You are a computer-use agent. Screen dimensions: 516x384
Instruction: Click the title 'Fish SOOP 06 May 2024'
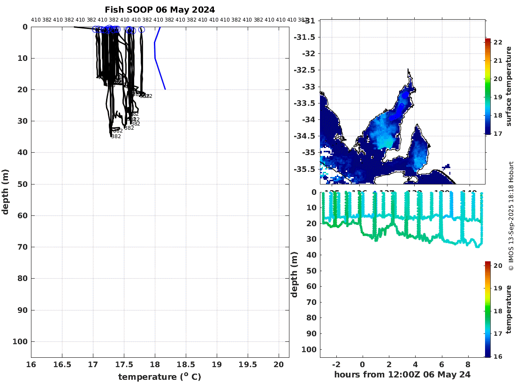coord(159,9)
